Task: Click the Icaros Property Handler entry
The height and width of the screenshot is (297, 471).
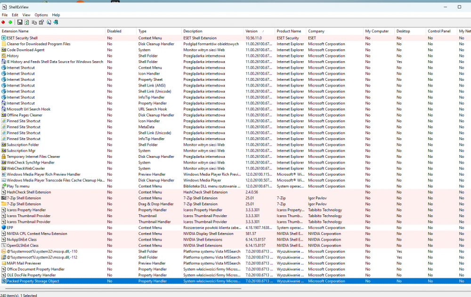Action: coord(26,210)
